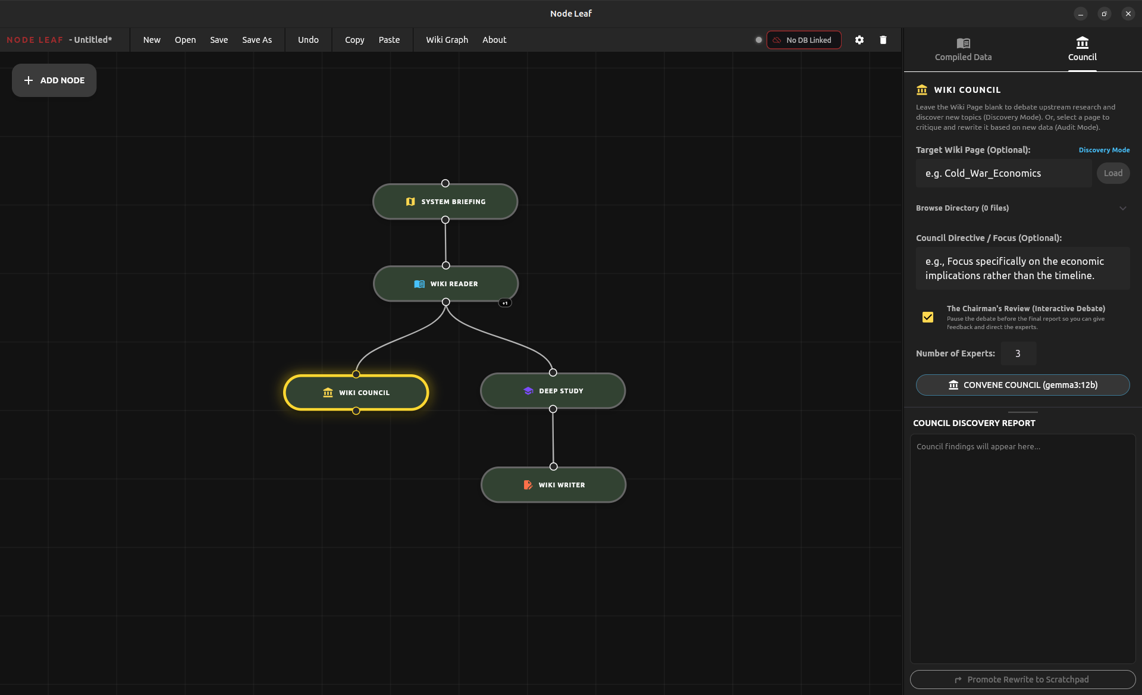Click the Target Wiki Page input field
1142x695 pixels.
tap(1003, 173)
